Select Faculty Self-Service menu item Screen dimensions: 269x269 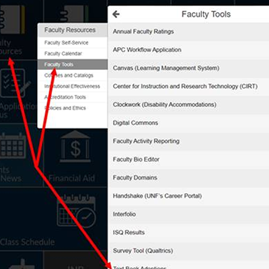[73, 42]
